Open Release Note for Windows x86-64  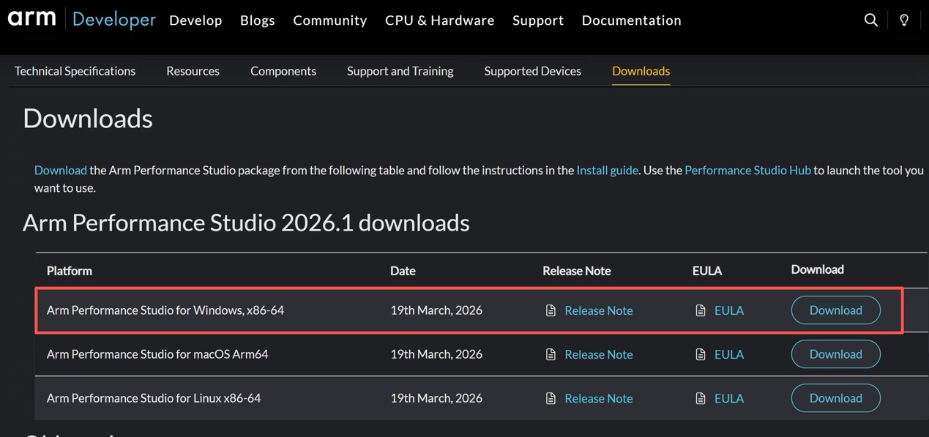(x=599, y=310)
